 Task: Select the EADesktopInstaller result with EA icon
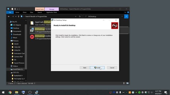click(40, 37)
